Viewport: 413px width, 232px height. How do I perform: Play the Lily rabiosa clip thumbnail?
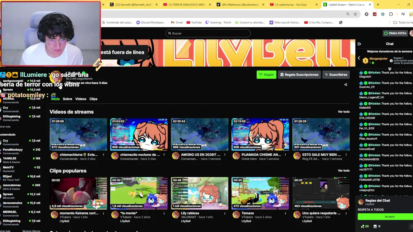tap(200, 193)
